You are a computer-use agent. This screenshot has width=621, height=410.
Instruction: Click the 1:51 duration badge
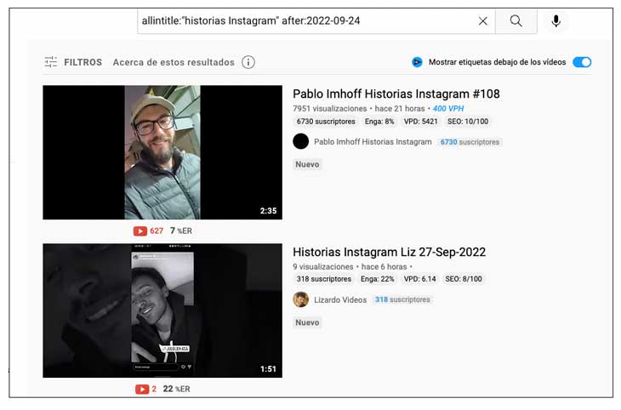click(268, 369)
